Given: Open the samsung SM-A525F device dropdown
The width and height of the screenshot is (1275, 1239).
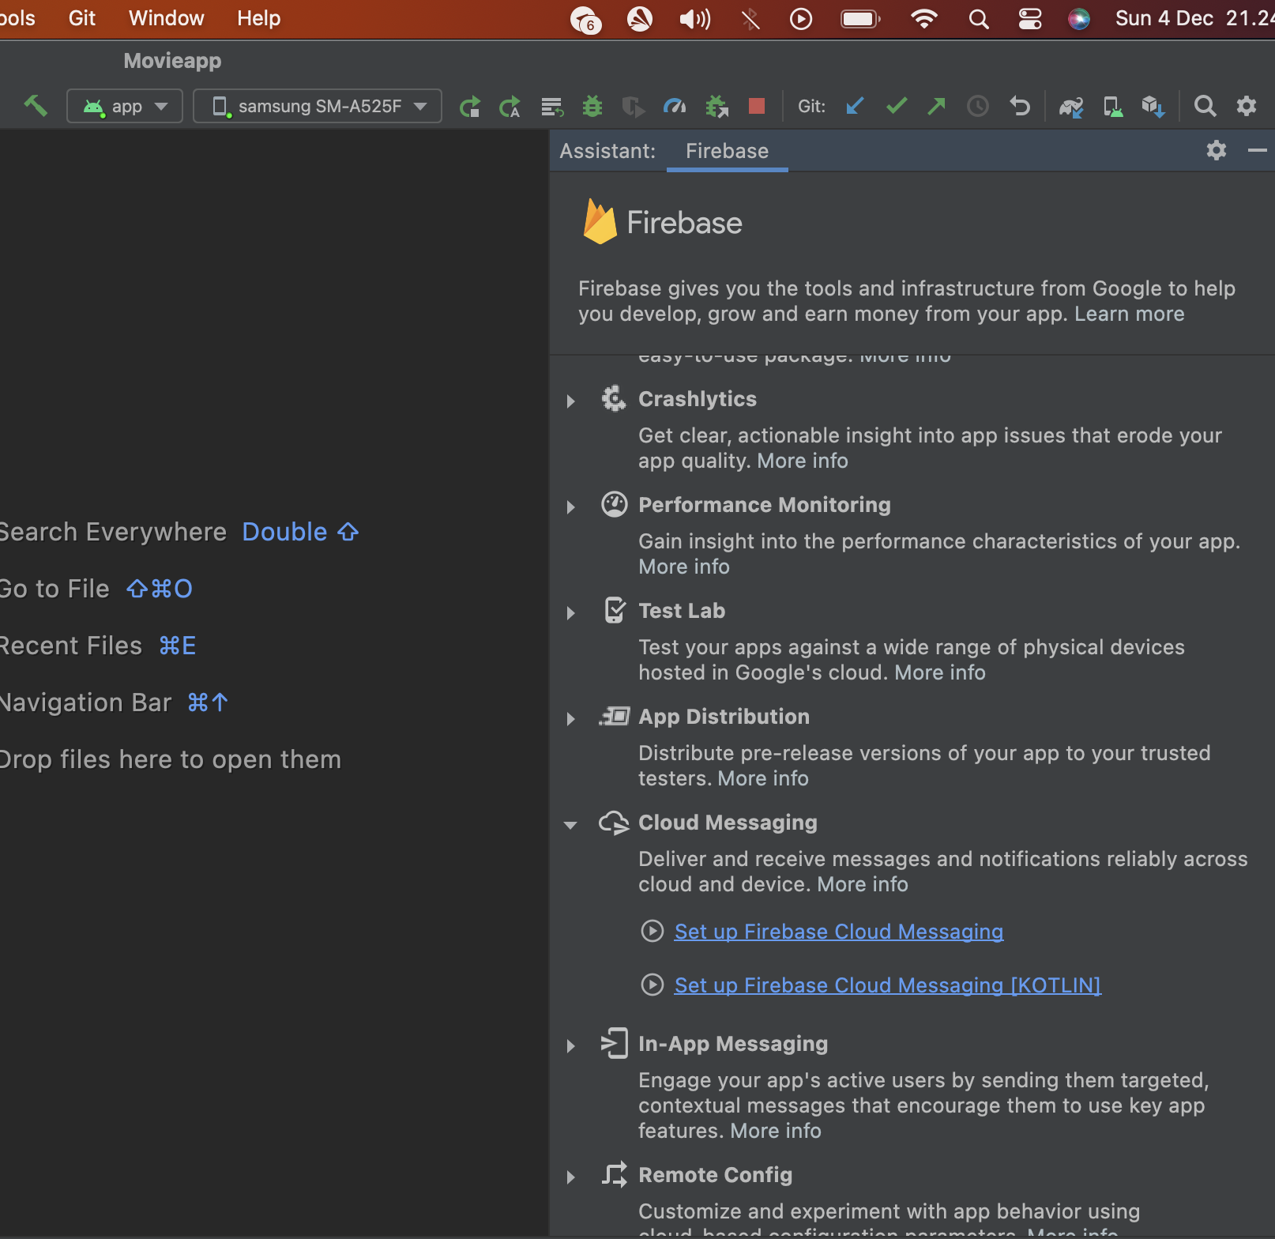Looking at the screenshot, I should (x=318, y=106).
